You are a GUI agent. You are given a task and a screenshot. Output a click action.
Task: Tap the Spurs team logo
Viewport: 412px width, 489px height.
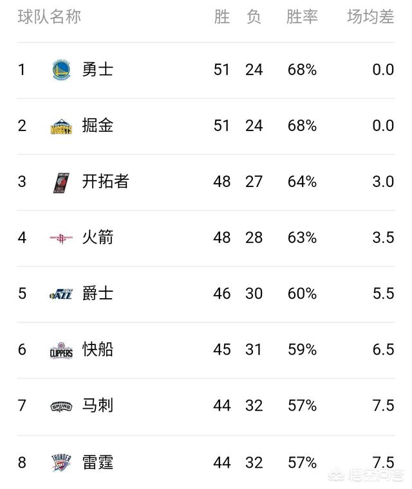tap(61, 406)
